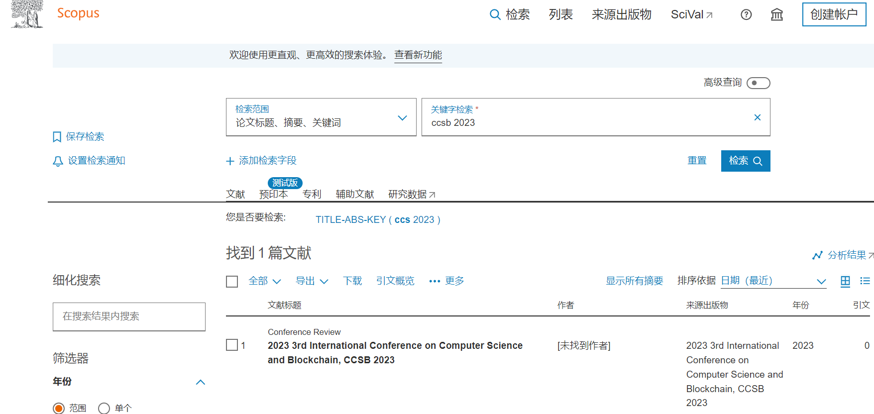The height and width of the screenshot is (414, 874).
Task: Open the 更多 ellipsis menu
Action: point(446,281)
